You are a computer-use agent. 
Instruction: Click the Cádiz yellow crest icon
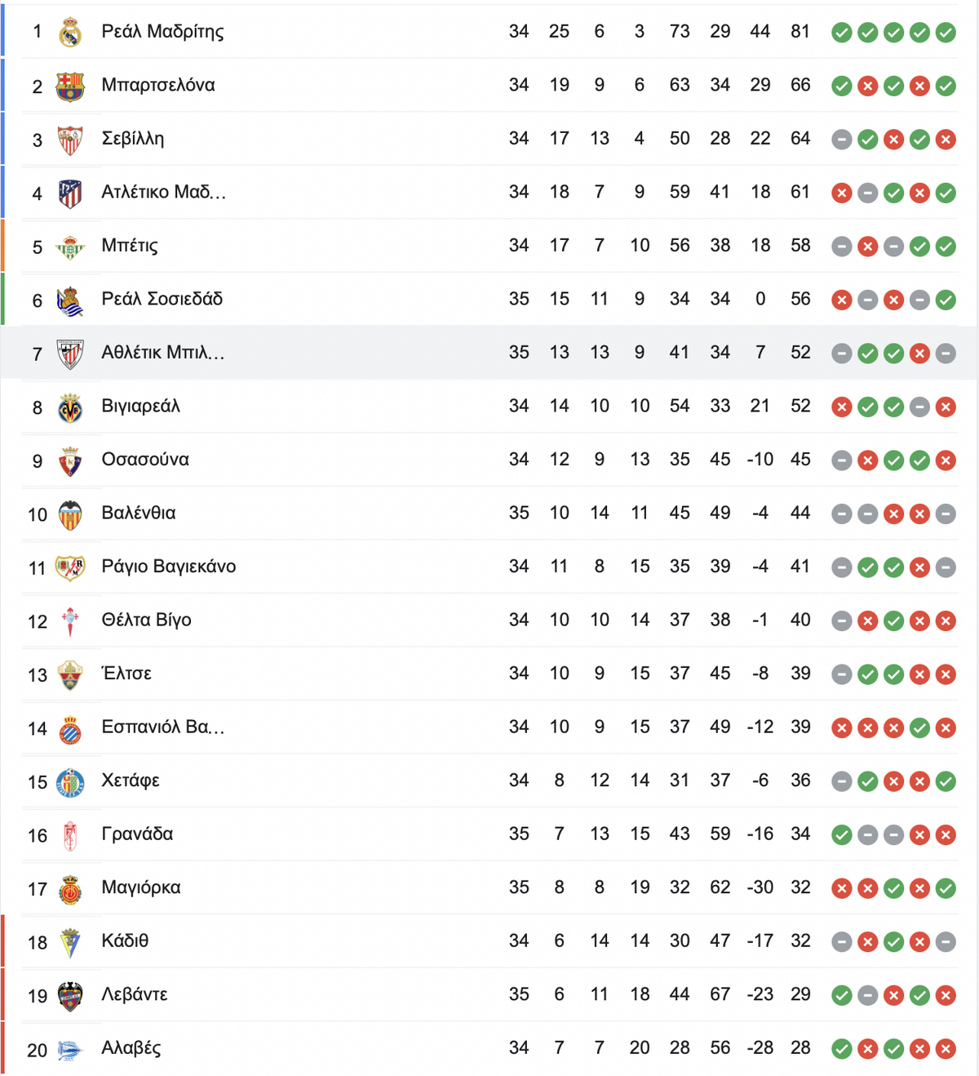point(70,943)
